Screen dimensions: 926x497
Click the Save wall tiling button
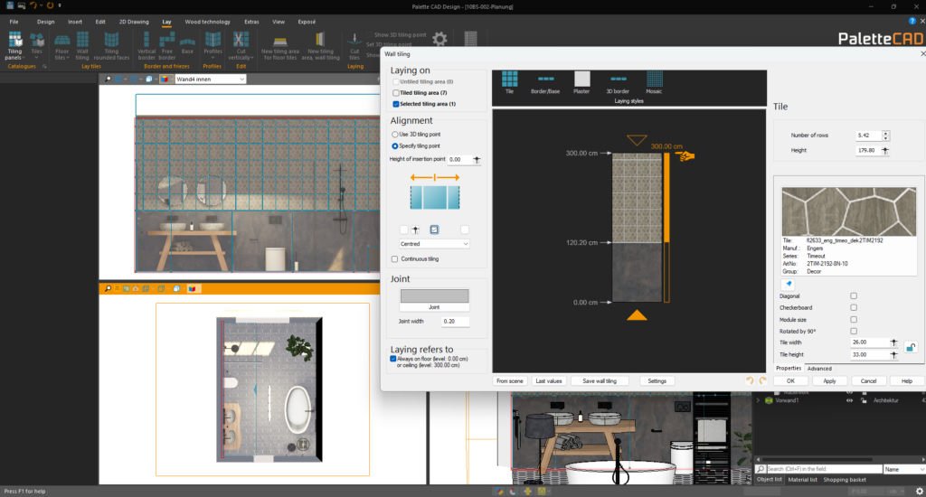point(600,381)
